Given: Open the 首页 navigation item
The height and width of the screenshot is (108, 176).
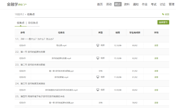Looking at the screenshot, I should point(100,4).
